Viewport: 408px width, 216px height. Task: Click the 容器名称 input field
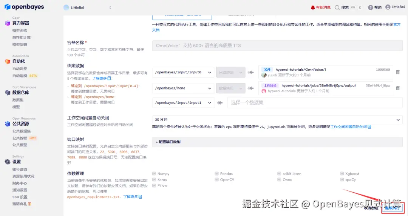point(277,46)
